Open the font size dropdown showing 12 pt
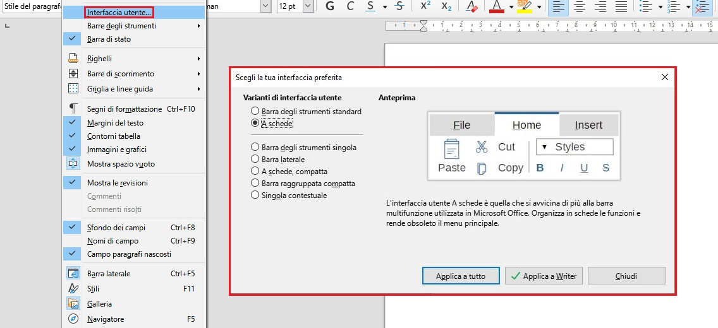Image resolution: width=718 pixels, height=328 pixels. 307,6
